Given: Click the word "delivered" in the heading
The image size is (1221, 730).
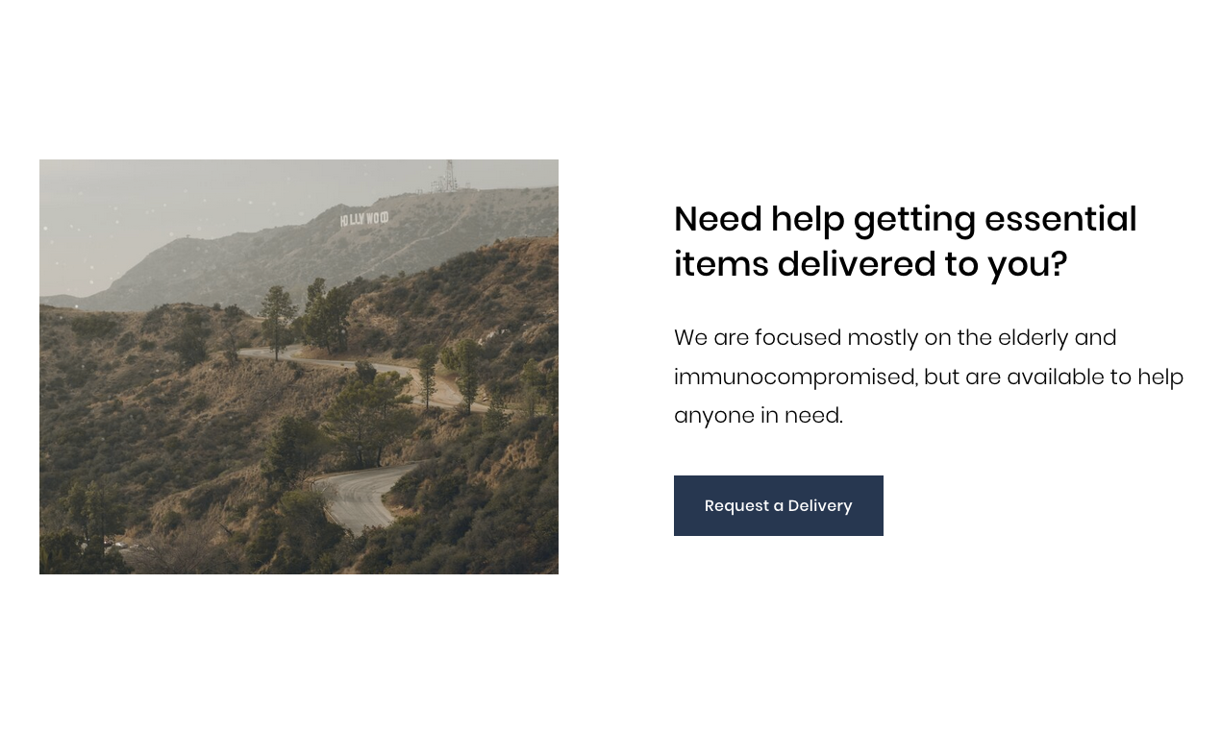Looking at the screenshot, I should [856, 264].
